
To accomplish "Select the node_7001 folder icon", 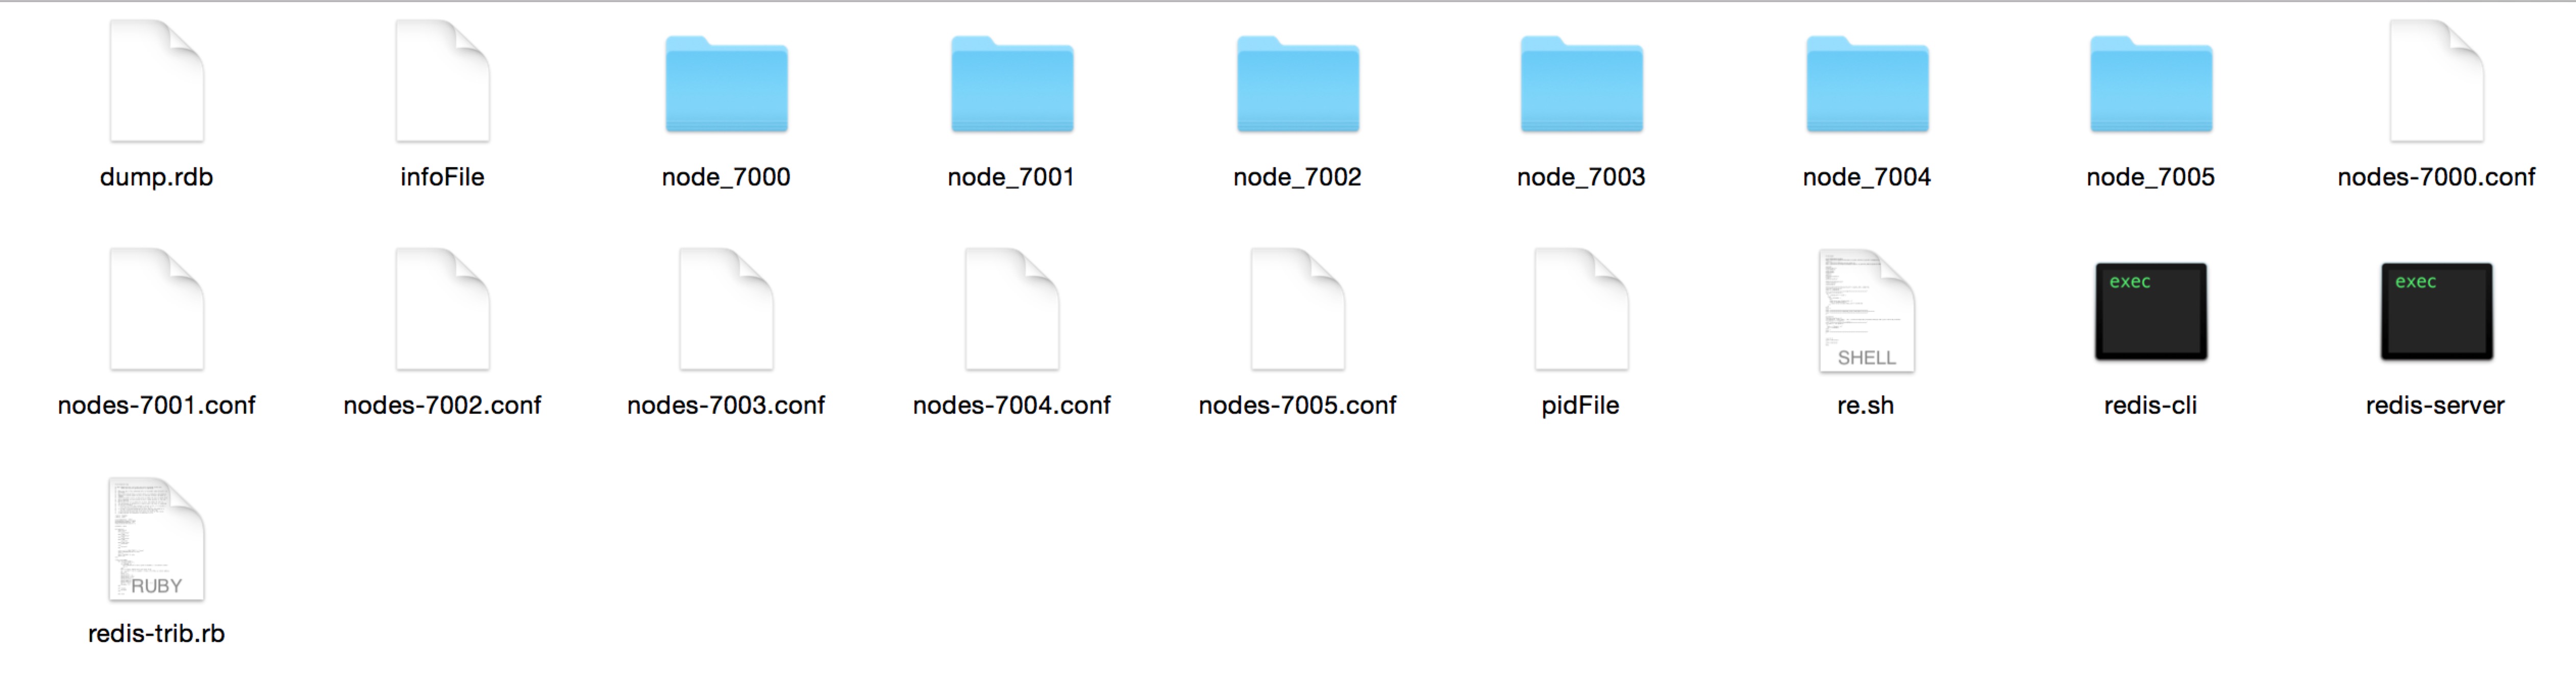I will click(1012, 84).
